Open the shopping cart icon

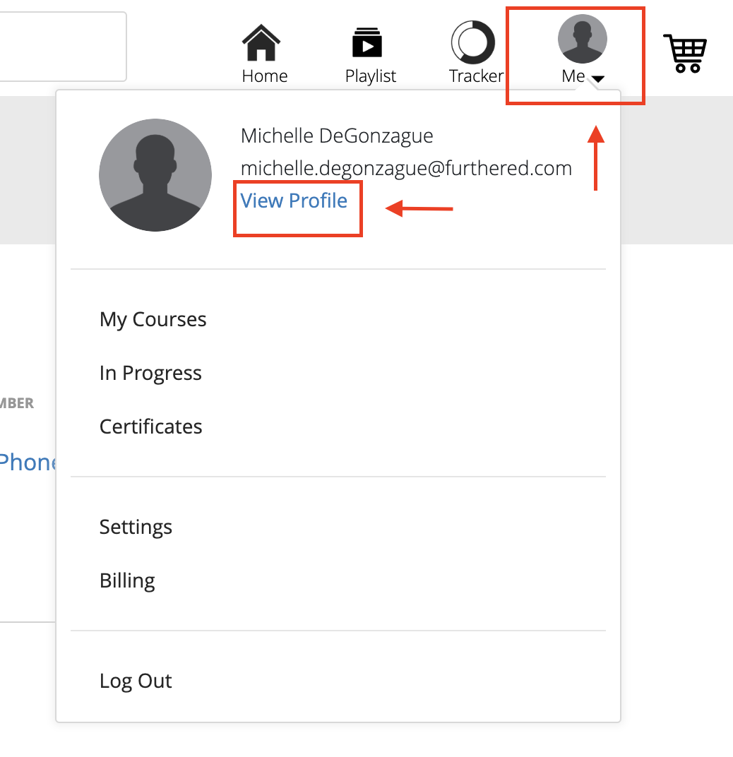[x=685, y=53]
